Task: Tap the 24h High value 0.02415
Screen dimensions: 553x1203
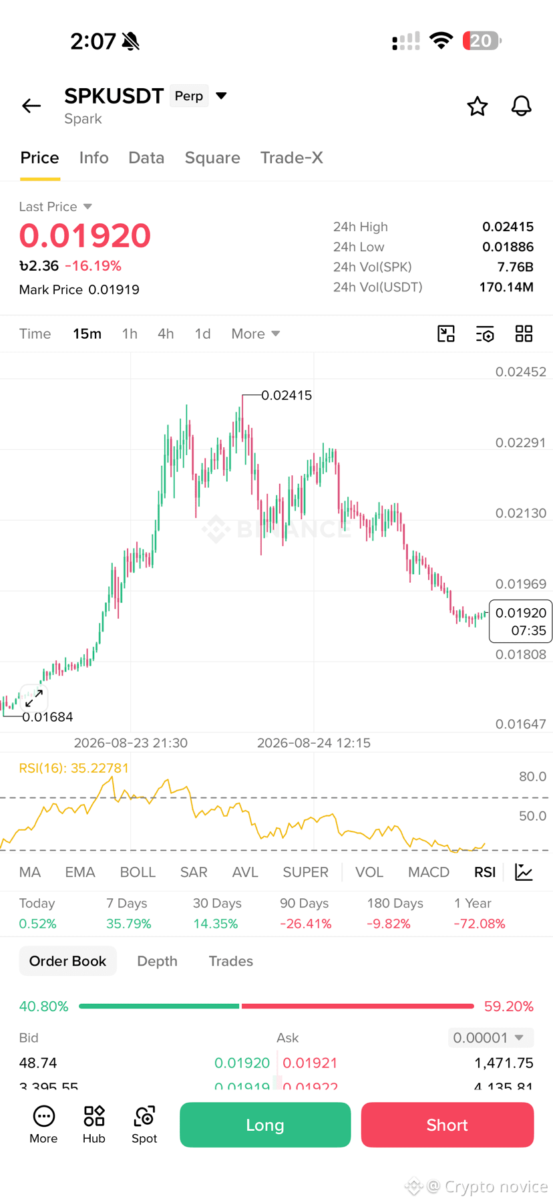Action: pyautogui.click(x=508, y=227)
